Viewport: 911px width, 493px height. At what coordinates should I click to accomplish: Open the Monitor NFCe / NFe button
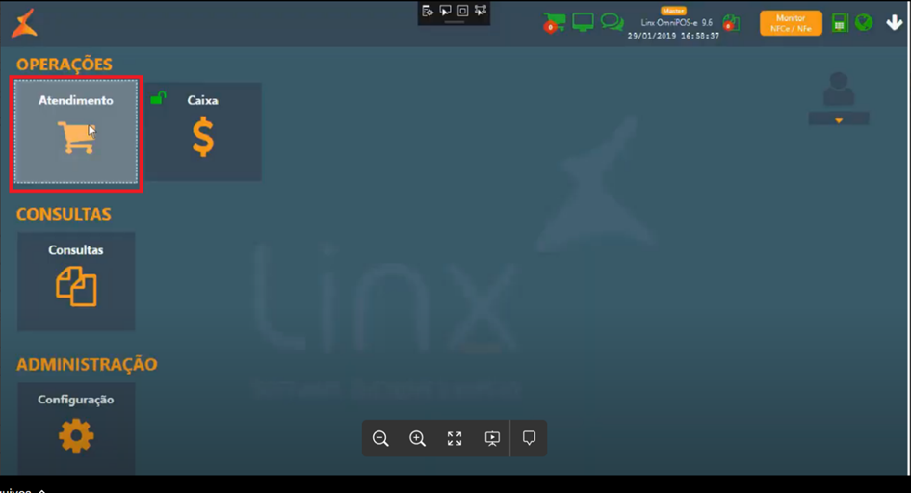pyautogui.click(x=791, y=23)
